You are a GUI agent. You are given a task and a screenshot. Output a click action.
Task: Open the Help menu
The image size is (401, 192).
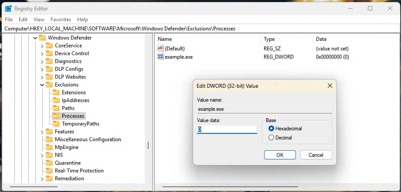[x=83, y=20]
